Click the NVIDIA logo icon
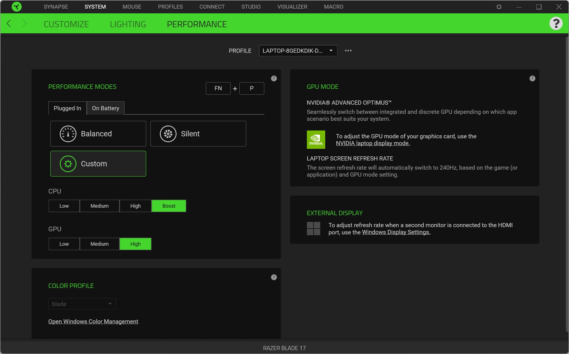 pyautogui.click(x=316, y=140)
